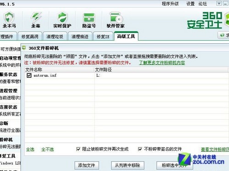
Task: Open 进程管理 in the sidebar
Action: tap(9, 91)
